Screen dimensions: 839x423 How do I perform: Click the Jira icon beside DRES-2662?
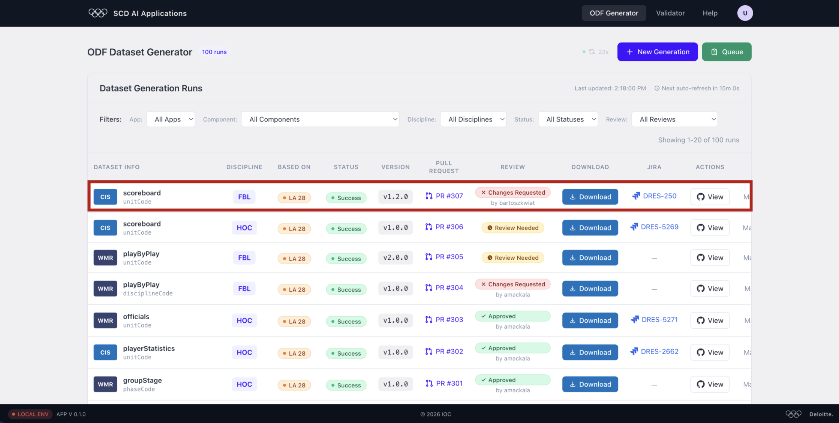(634, 352)
